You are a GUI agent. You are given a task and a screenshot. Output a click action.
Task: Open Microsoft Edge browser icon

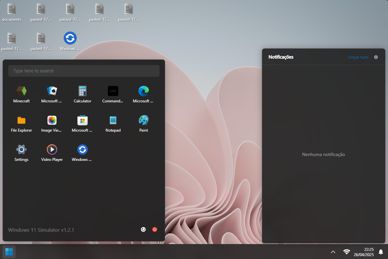[x=144, y=95]
